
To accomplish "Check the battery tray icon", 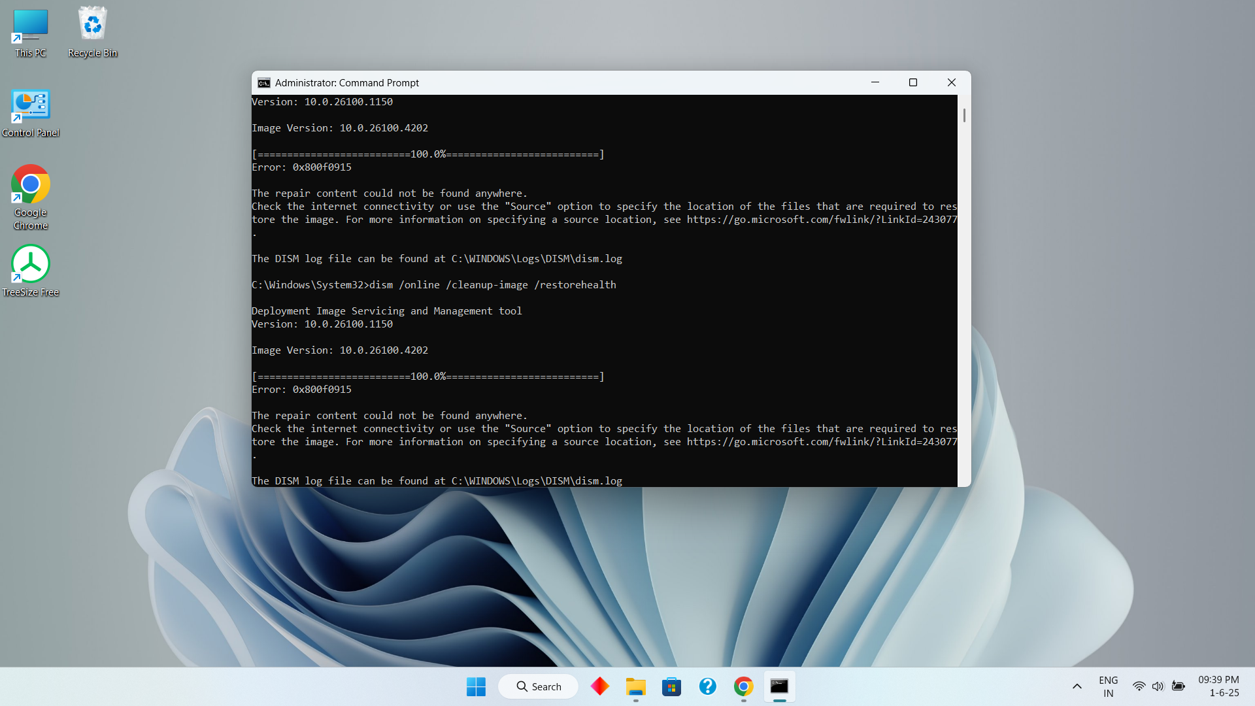I will point(1178,686).
